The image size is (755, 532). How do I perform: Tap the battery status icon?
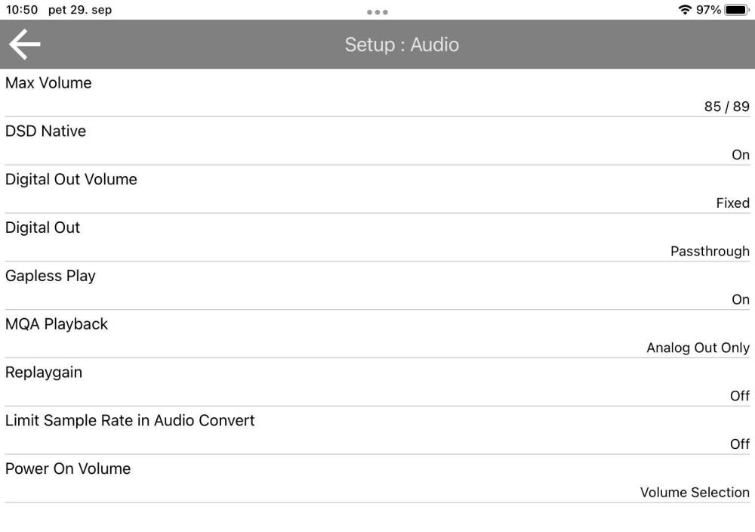click(736, 10)
